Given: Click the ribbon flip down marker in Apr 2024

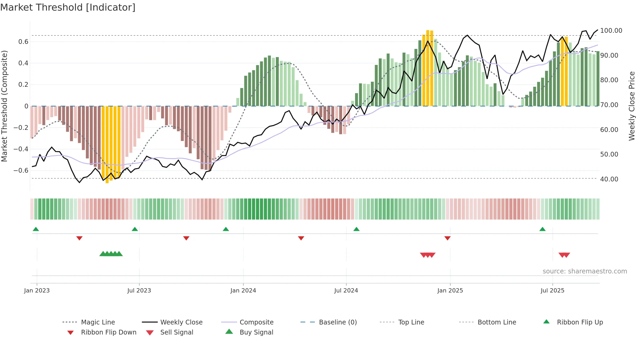Looking at the screenshot, I should (x=301, y=238).
